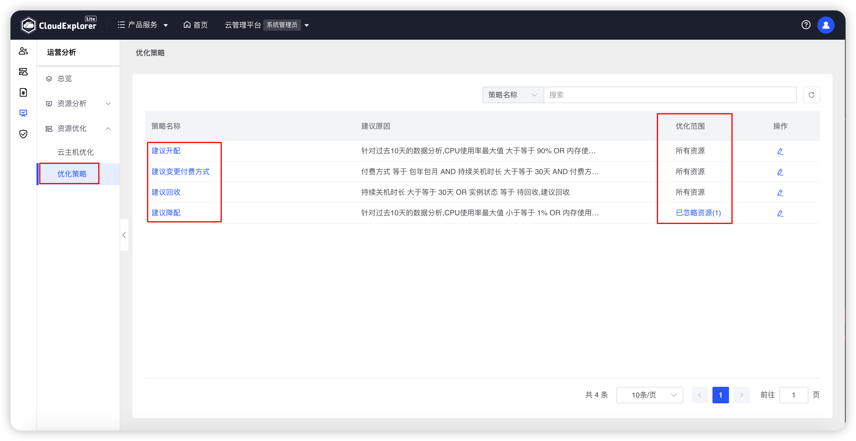856x441 pixels.
Task: Edit the 建议降配 strategy
Action: pos(780,213)
